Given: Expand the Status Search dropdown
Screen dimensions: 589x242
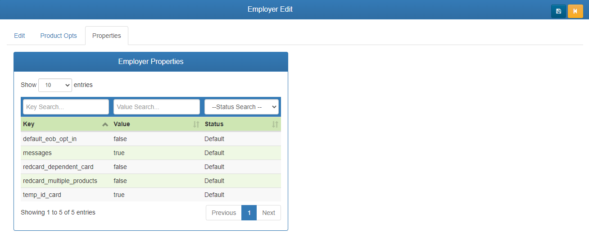Looking at the screenshot, I should pyautogui.click(x=241, y=107).
